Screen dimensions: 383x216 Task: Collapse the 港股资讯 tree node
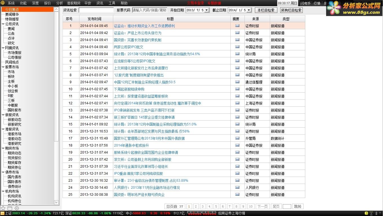tap(3, 129)
